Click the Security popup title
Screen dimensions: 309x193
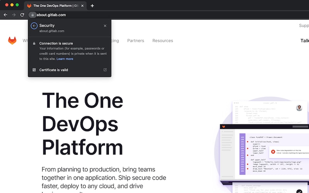47,25
